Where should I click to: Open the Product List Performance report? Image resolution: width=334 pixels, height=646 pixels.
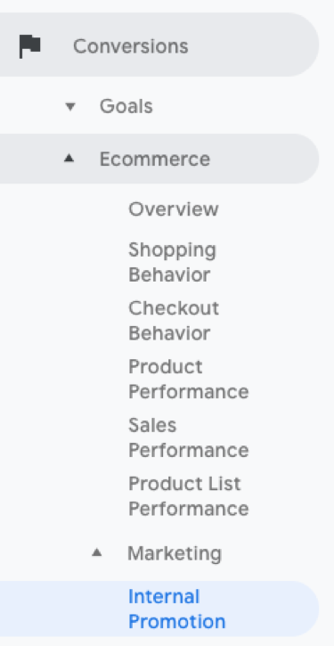point(189,496)
